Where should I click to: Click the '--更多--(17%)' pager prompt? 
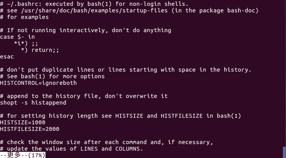tap(23, 155)
